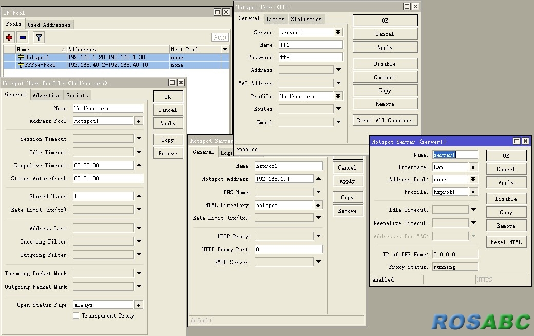Collapse the Shared Users field

(x=139, y=196)
